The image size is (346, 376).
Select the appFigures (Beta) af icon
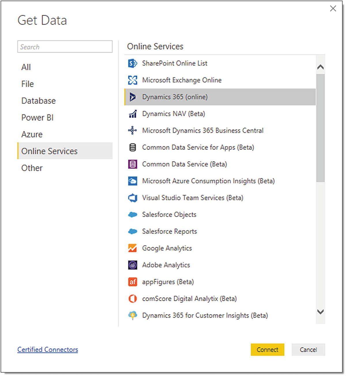(x=132, y=282)
